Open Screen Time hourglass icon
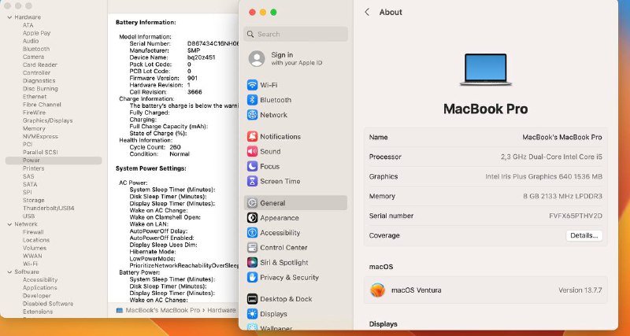This screenshot has height=336, width=630. click(x=252, y=181)
